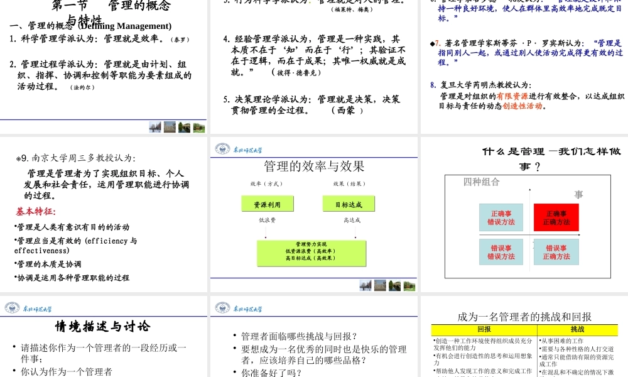Click the 高达成 label

pos(352,220)
